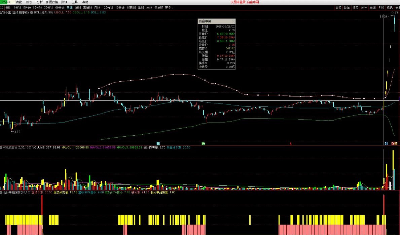
Task: Switch to the 周线 weekly period tab
Action: click(x=78, y=7)
